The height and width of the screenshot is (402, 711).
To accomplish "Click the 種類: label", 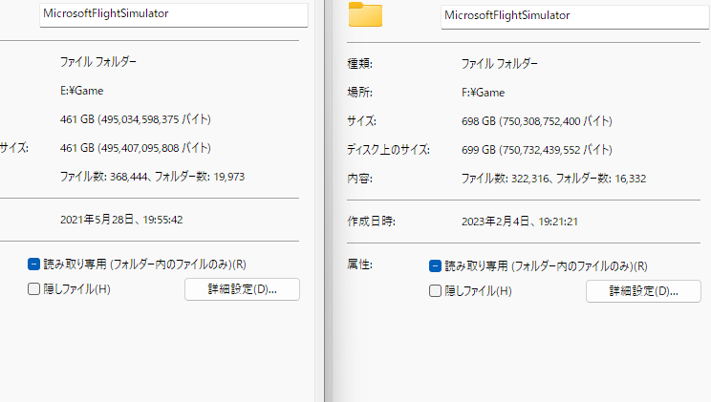I will (x=359, y=63).
